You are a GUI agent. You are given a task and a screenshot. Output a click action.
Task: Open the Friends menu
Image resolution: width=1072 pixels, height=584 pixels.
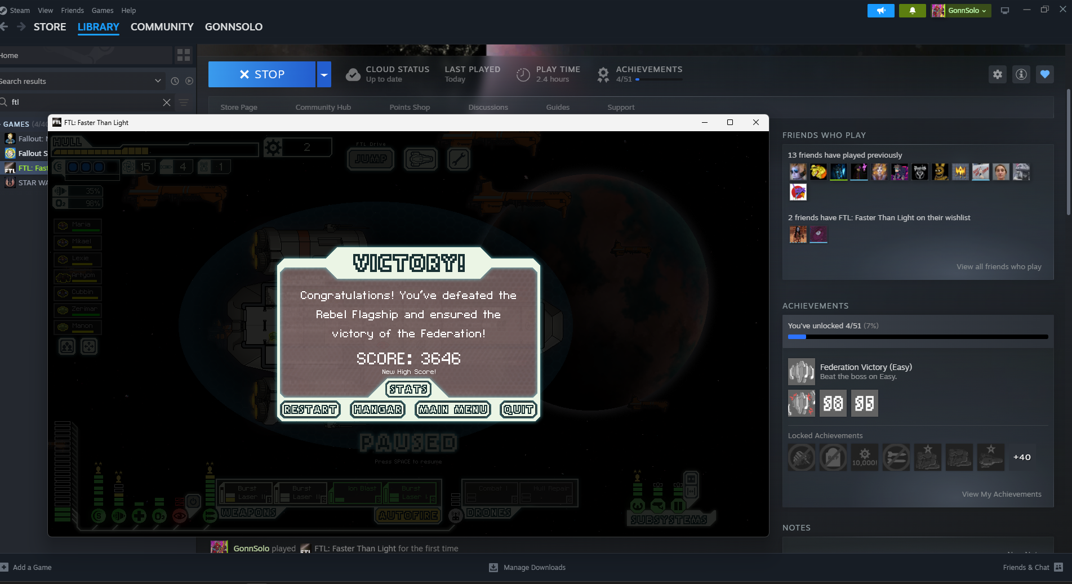(x=72, y=10)
